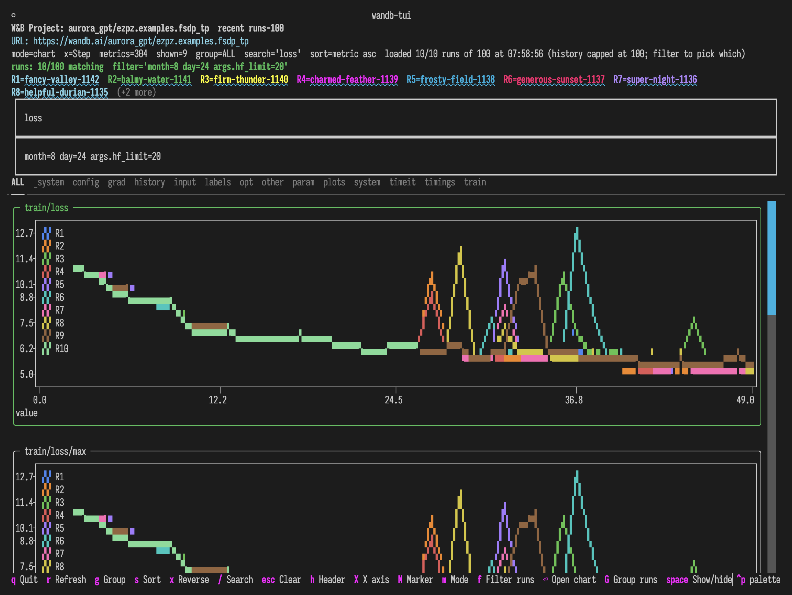The height and width of the screenshot is (595, 792).
Task: Click the x Reverse footer command
Action: (x=189, y=580)
